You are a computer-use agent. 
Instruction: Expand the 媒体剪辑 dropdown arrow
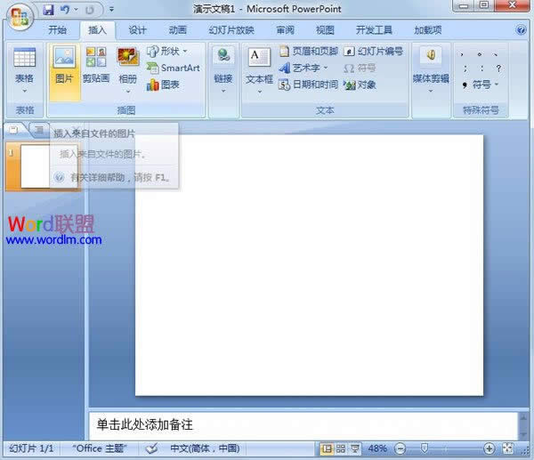(x=431, y=91)
